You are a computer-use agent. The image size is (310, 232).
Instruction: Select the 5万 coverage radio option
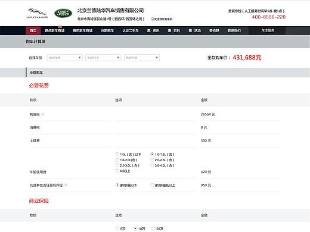click(117, 228)
